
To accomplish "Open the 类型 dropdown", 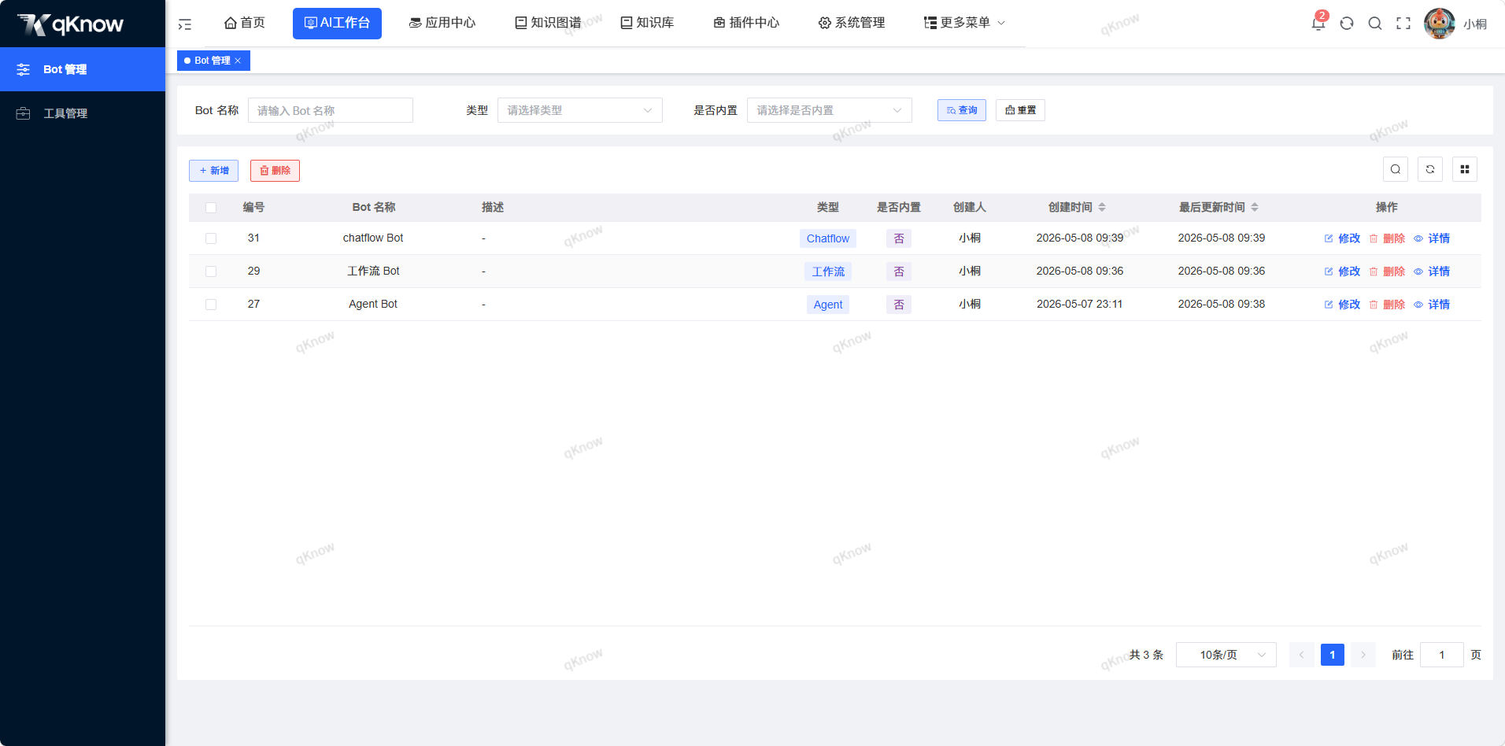I will pos(580,110).
